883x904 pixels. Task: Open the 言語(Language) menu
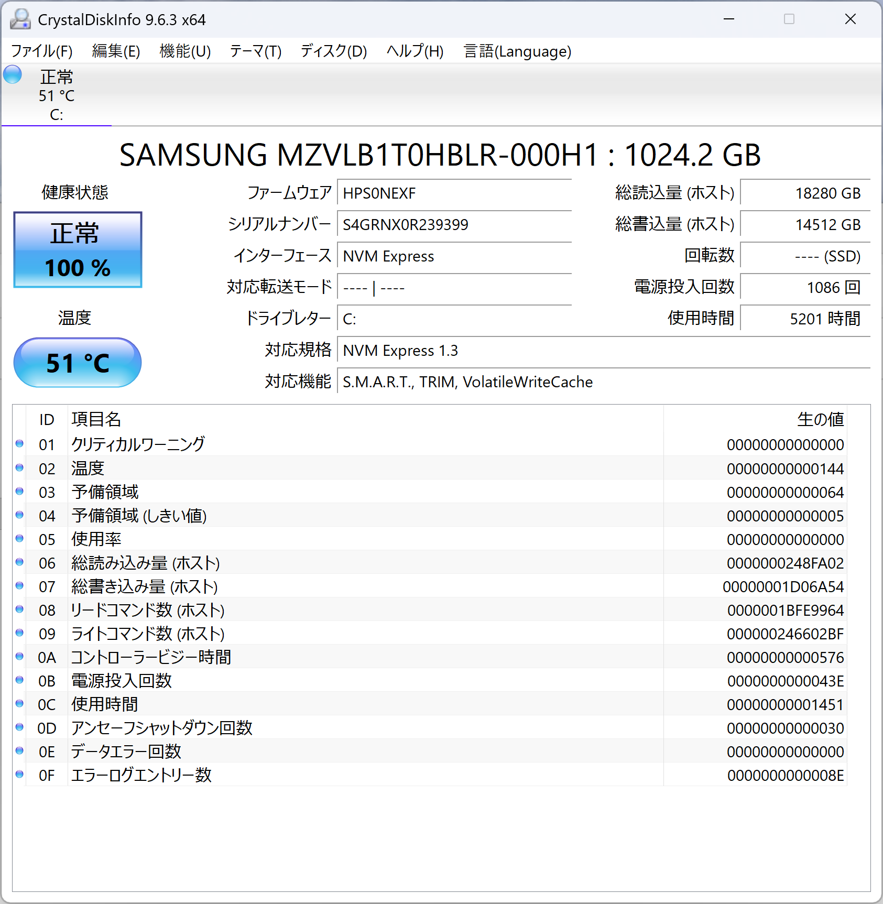(x=517, y=51)
